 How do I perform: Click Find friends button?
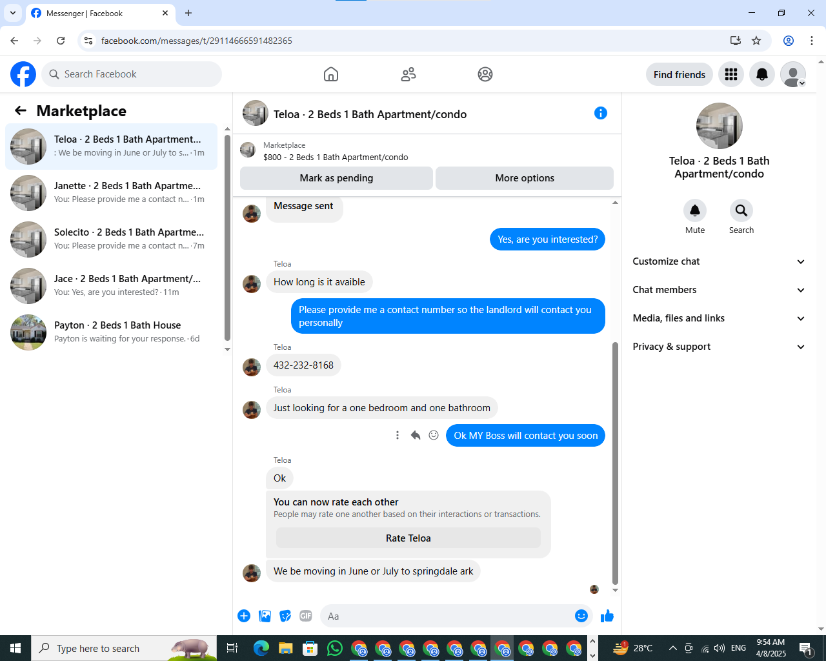coord(680,74)
